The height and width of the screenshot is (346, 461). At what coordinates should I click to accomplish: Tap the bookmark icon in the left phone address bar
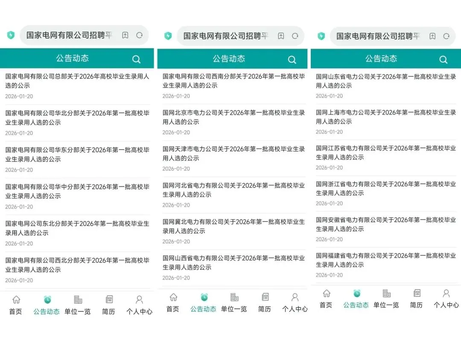coord(125,35)
